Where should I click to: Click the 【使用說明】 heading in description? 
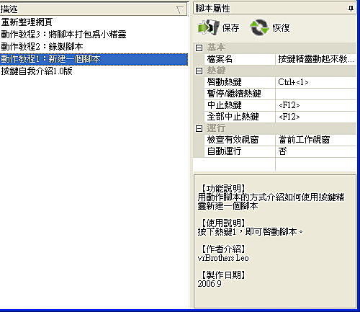coord(223,223)
